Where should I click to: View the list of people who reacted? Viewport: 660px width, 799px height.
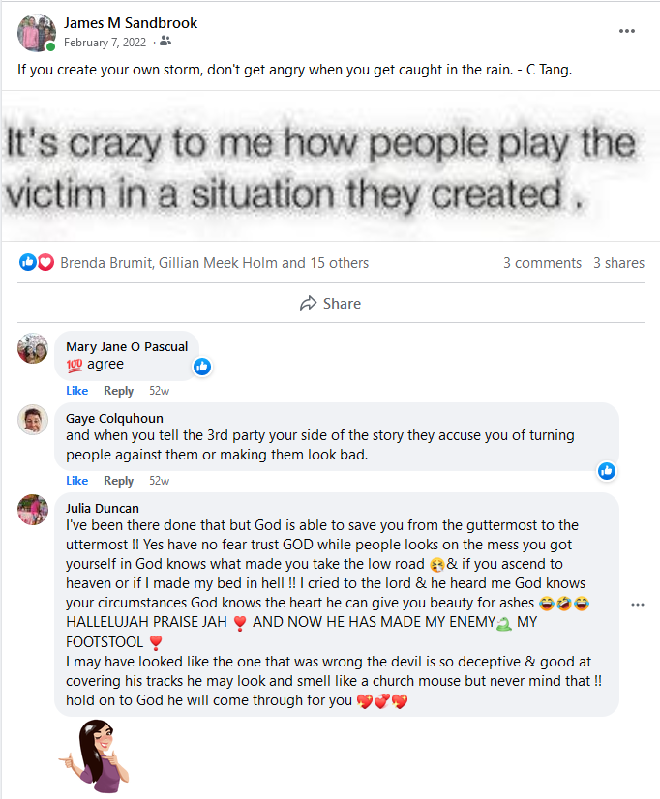tap(214, 263)
